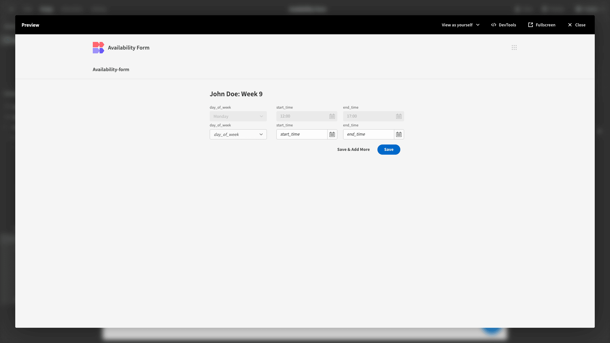The height and width of the screenshot is (343, 610).
Task: Click the 12:00 start_time field
Action: click(x=307, y=116)
